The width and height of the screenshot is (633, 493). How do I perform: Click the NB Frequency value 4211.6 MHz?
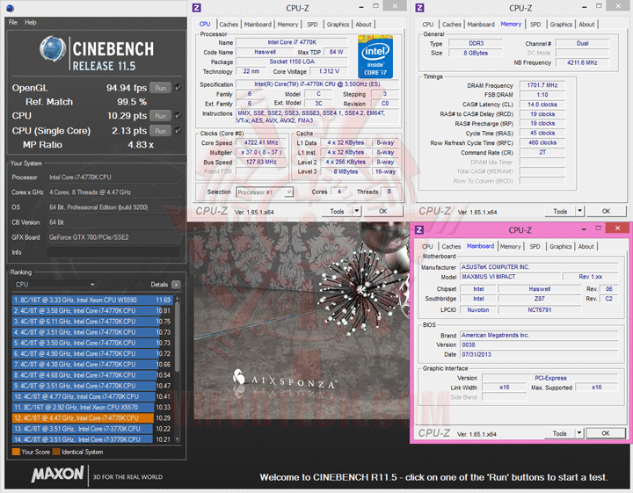(x=582, y=62)
